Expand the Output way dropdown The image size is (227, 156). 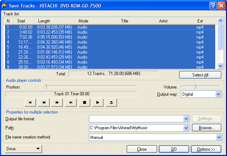218,94
